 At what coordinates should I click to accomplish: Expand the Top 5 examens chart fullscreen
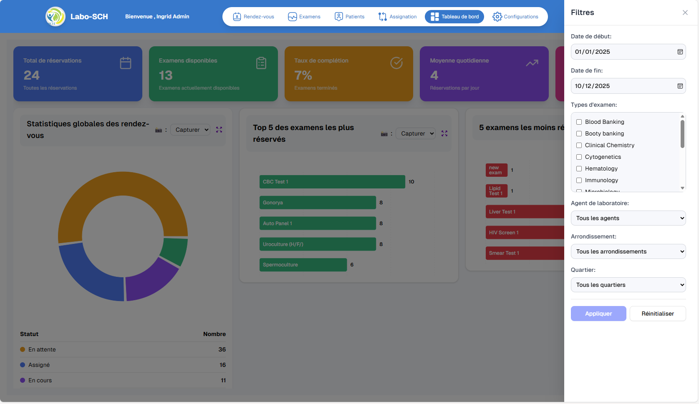(444, 133)
